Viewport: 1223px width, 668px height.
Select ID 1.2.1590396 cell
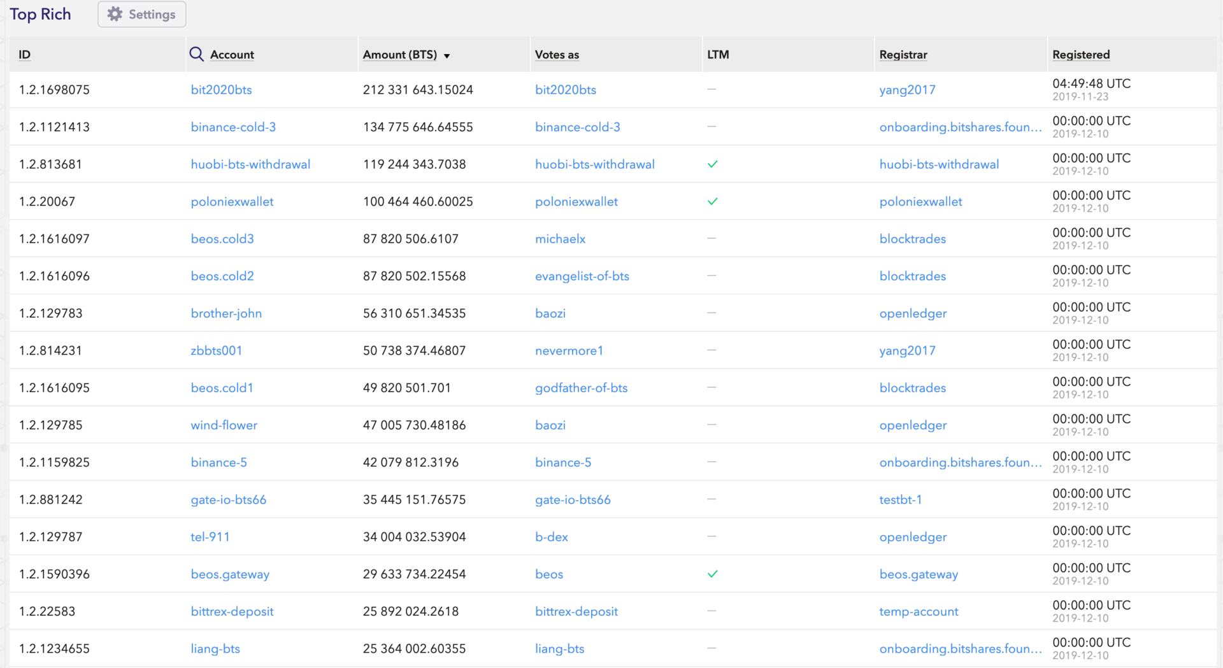[x=54, y=574]
